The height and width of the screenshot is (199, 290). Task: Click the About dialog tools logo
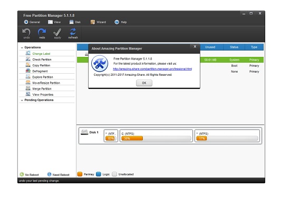coord(100,63)
